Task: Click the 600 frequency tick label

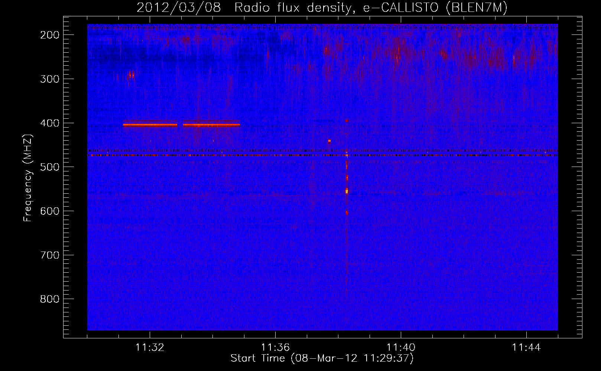Action: [x=50, y=211]
